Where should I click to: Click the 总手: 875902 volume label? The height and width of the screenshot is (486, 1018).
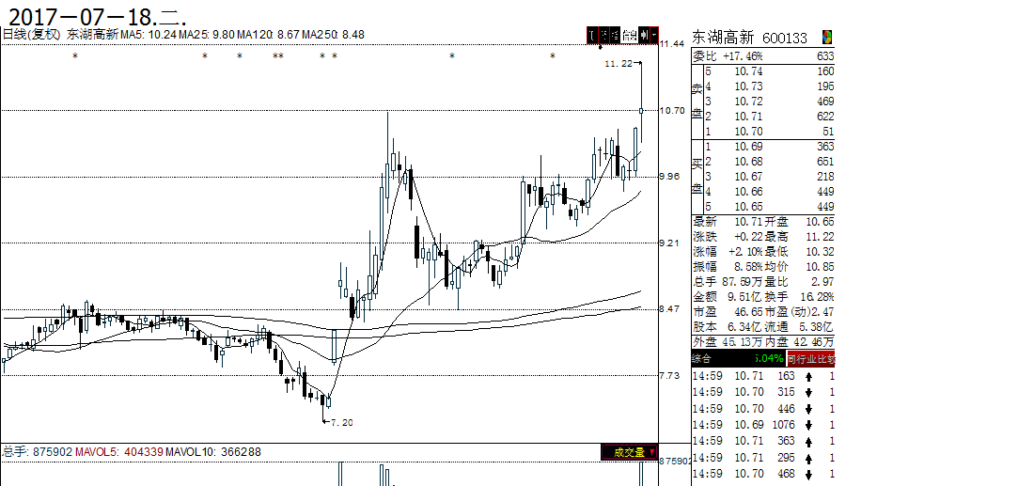point(37,451)
